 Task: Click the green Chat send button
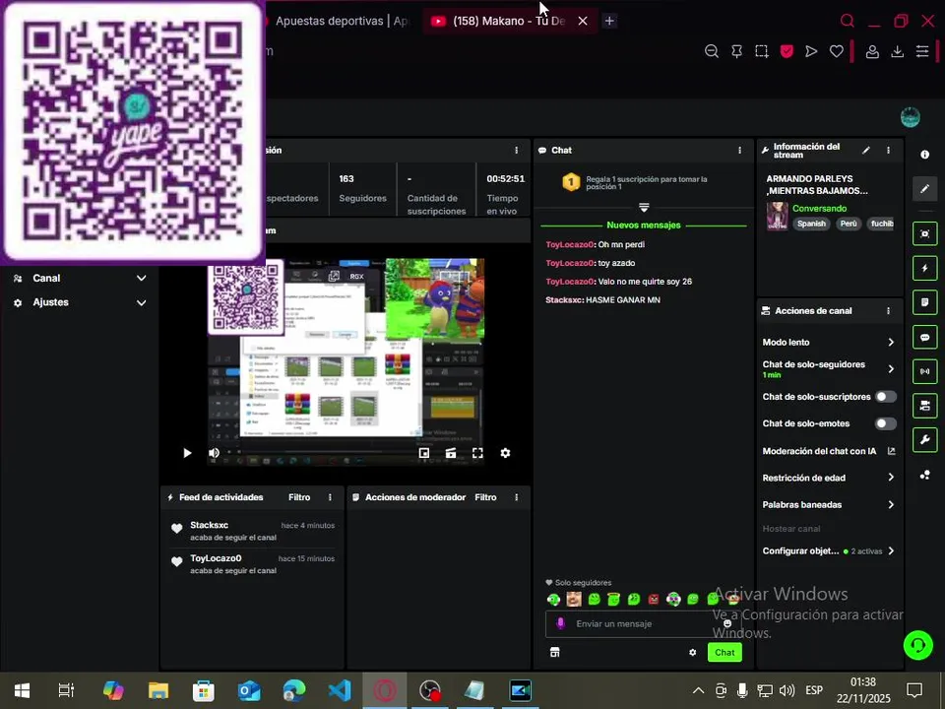pos(724,652)
